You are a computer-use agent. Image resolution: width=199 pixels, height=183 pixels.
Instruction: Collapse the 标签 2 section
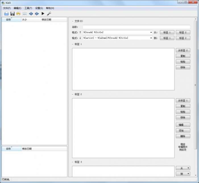(x=72, y=94)
